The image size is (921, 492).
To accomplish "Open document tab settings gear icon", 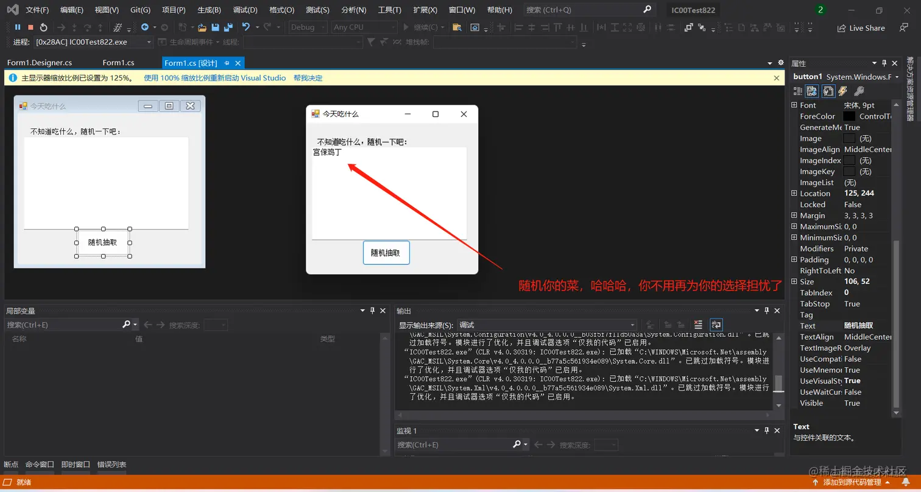I will tap(781, 63).
